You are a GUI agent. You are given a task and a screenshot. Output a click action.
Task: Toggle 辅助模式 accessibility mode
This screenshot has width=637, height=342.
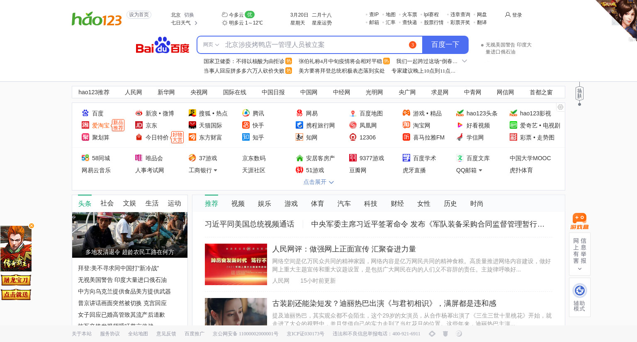579,297
